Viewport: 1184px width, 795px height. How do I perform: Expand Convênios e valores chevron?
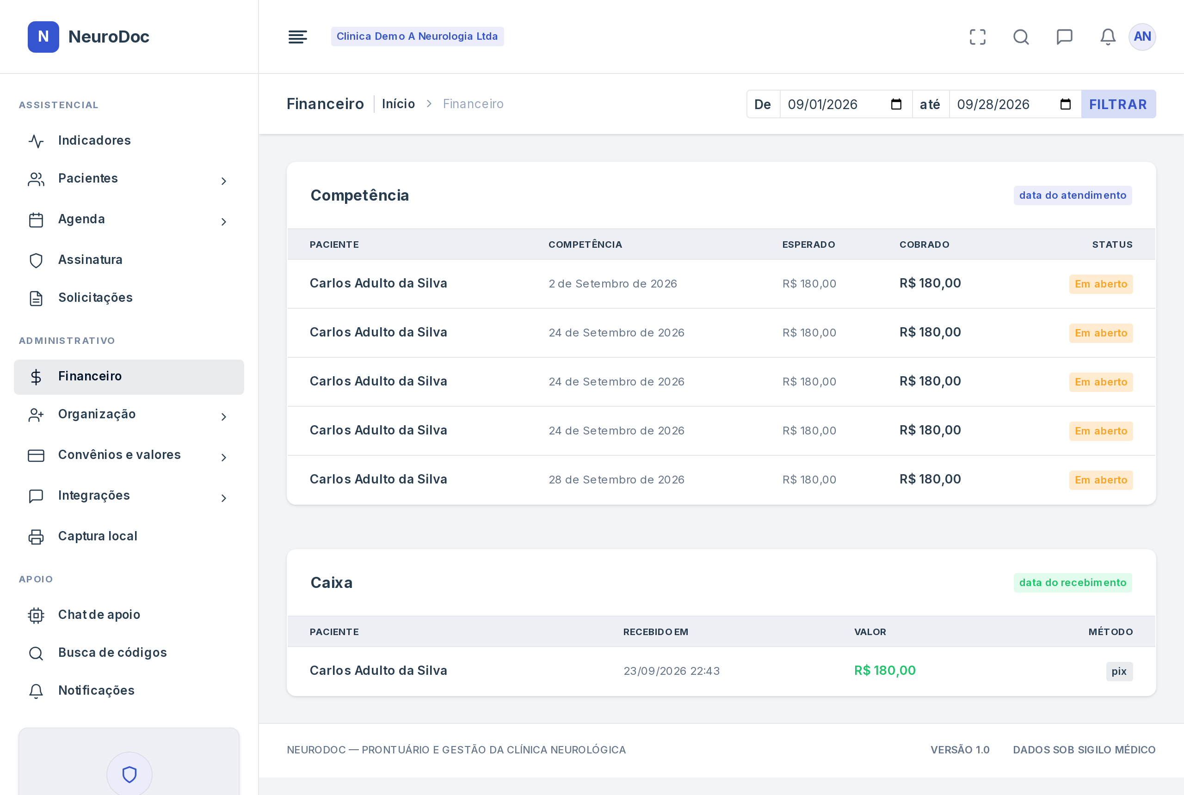tap(224, 457)
